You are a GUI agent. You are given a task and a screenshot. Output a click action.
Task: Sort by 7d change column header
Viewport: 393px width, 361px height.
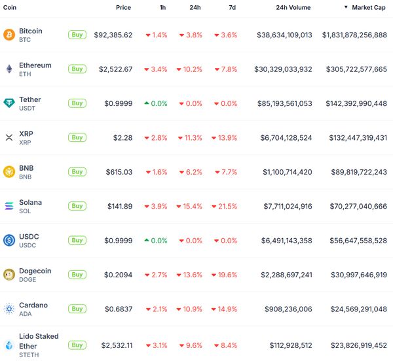[x=233, y=7]
